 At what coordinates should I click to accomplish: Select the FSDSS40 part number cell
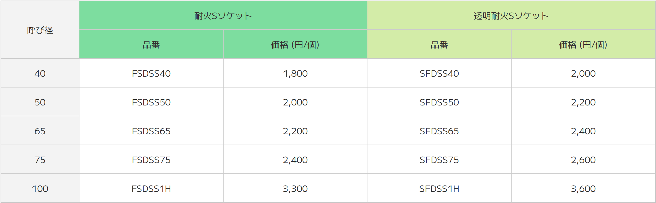coord(151,73)
